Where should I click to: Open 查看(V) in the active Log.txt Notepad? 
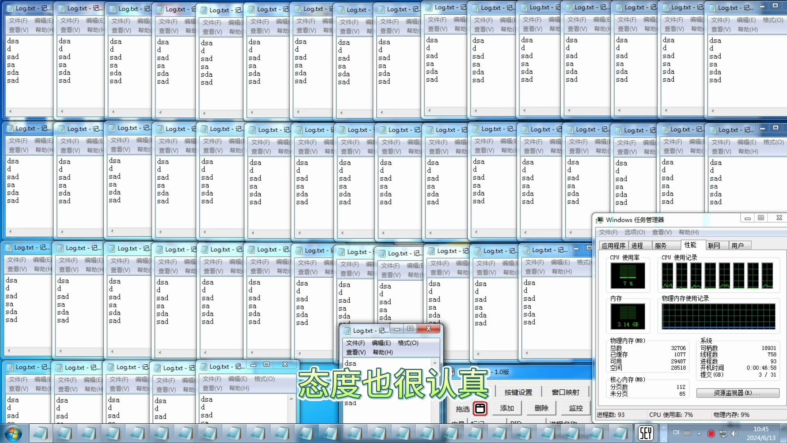coord(356,352)
